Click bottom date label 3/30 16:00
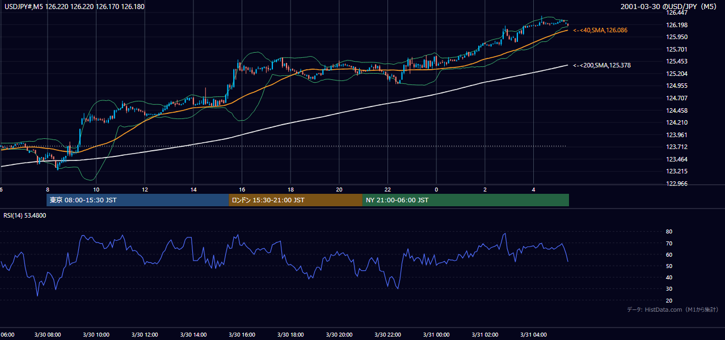Image resolution: width=725 pixels, height=340 pixels. (242, 335)
